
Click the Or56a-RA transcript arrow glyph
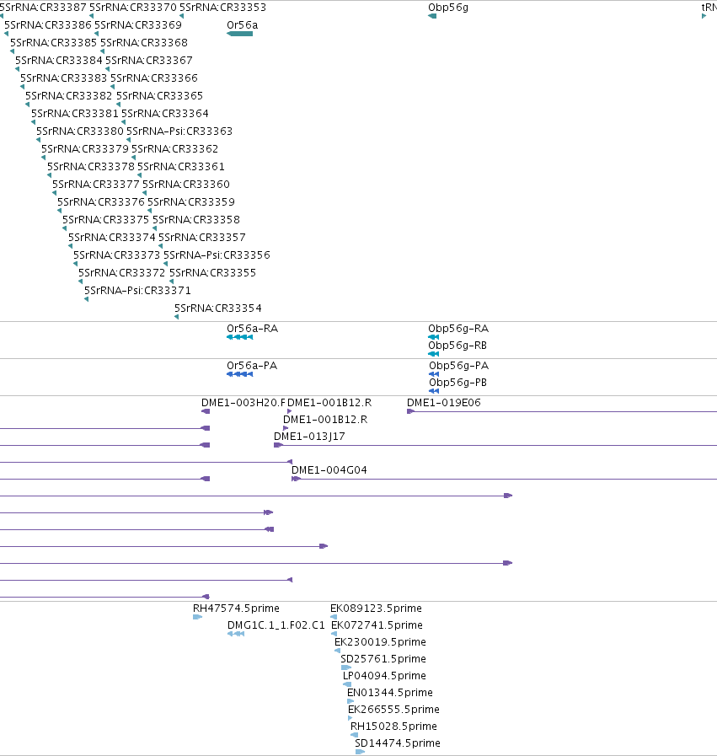coord(239,337)
